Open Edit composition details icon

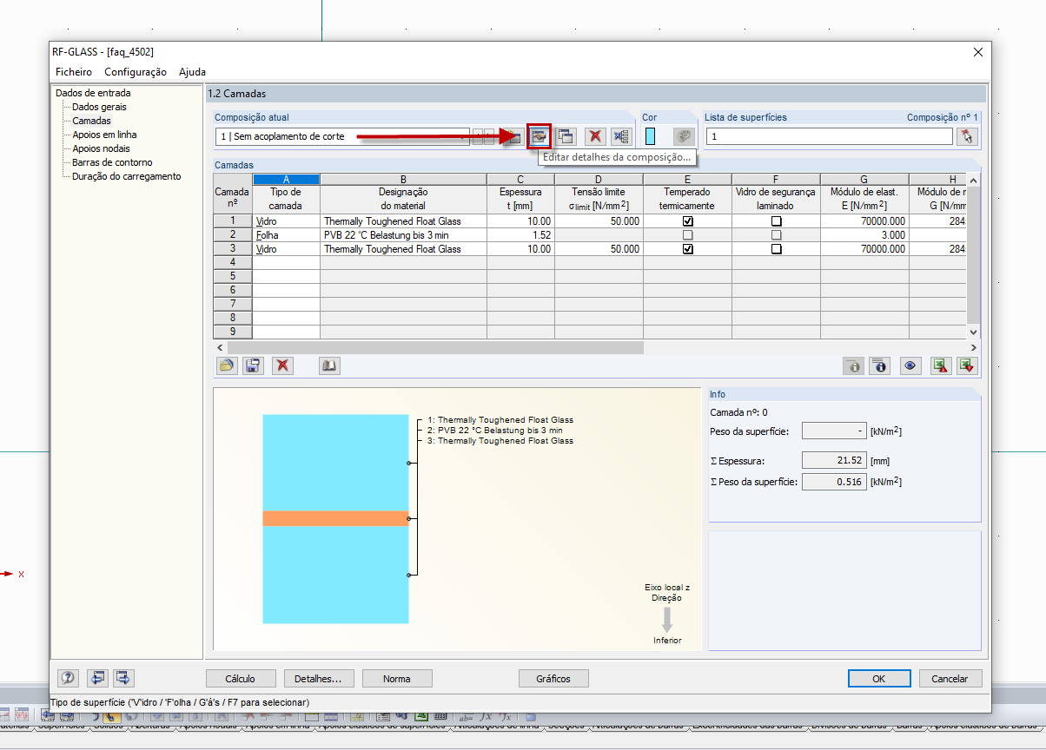point(540,136)
